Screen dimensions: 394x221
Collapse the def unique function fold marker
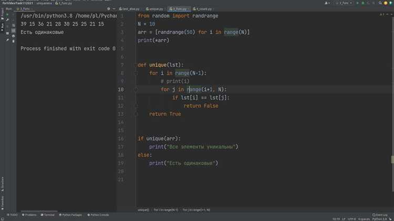136,65
